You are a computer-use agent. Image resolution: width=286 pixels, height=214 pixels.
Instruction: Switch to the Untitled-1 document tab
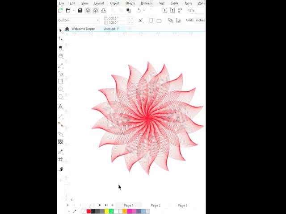pyautogui.click(x=111, y=29)
